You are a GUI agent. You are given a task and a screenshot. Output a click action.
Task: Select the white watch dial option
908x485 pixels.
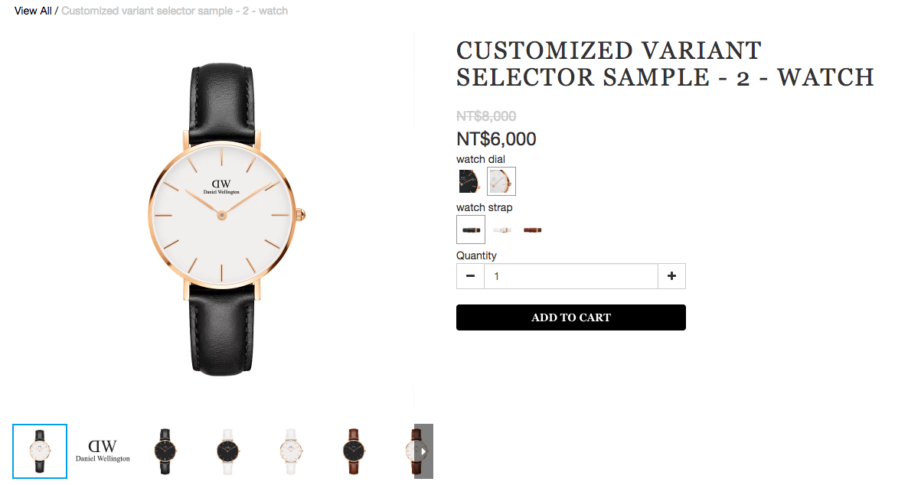501,181
